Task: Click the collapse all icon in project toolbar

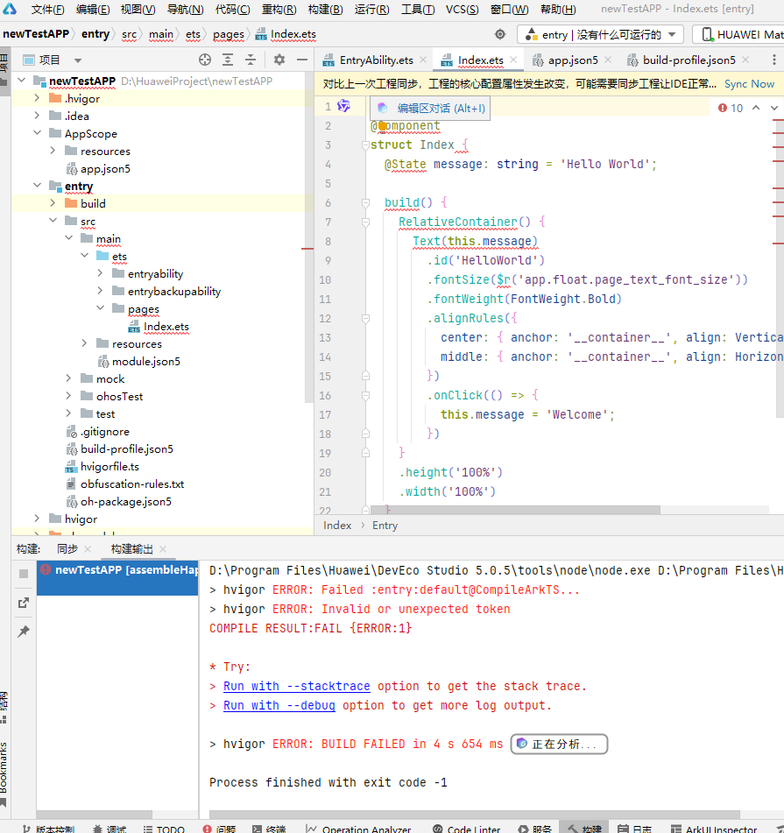Action: tap(251, 60)
